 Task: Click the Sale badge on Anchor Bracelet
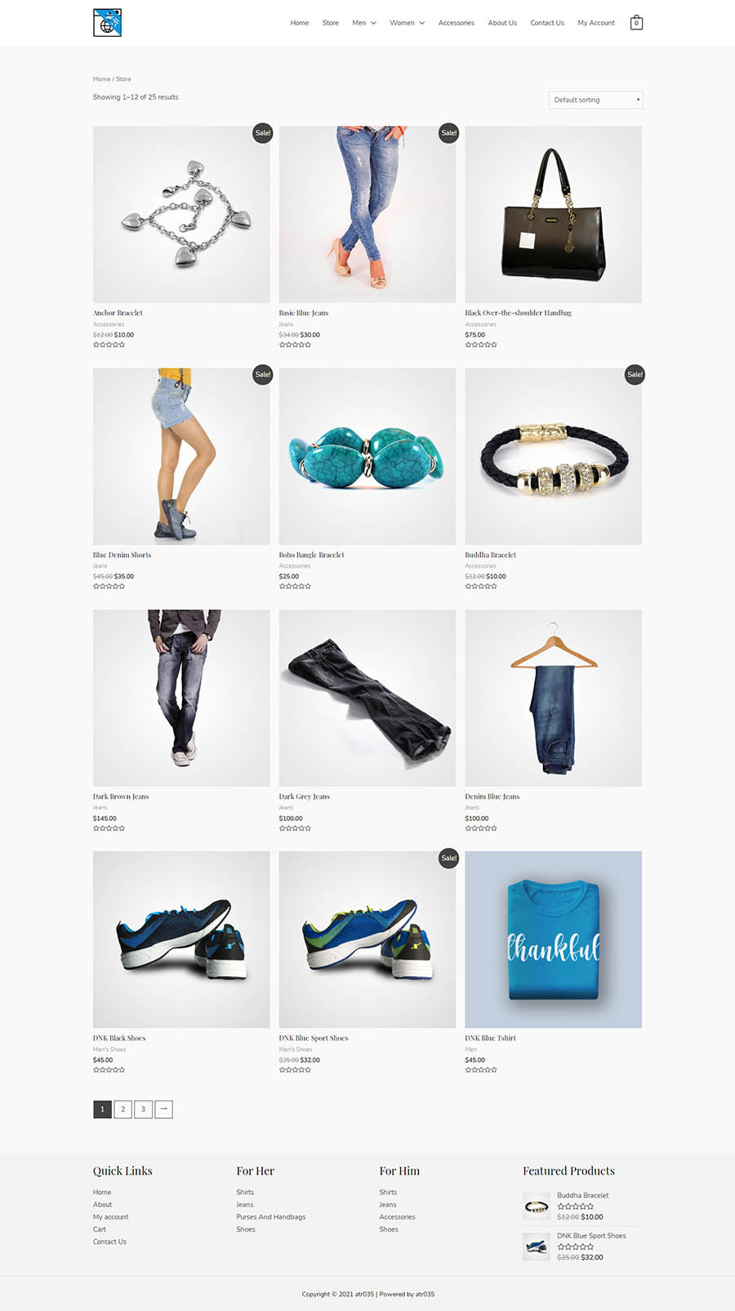tap(263, 132)
